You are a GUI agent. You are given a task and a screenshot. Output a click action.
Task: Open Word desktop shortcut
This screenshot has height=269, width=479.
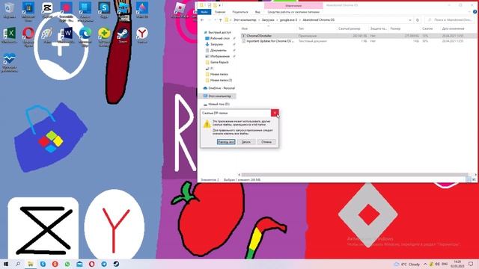(66, 35)
